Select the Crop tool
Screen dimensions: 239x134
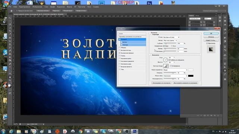pyautogui.click(x=10, y=31)
